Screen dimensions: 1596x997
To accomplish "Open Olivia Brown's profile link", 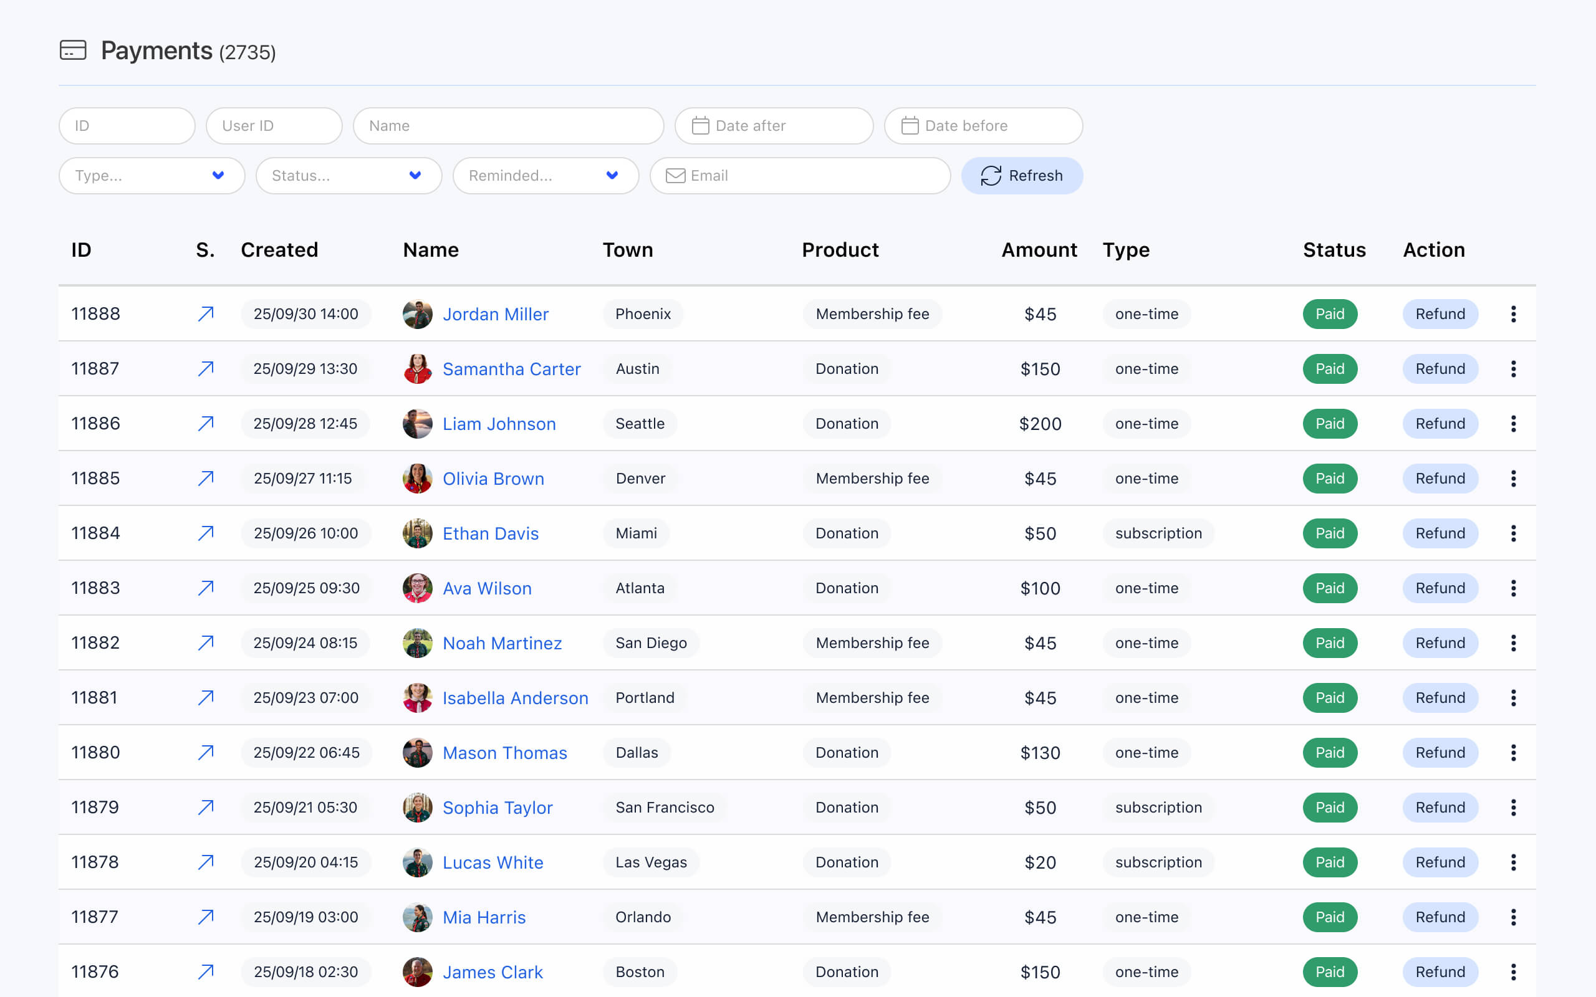I will (x=493, y=479).
